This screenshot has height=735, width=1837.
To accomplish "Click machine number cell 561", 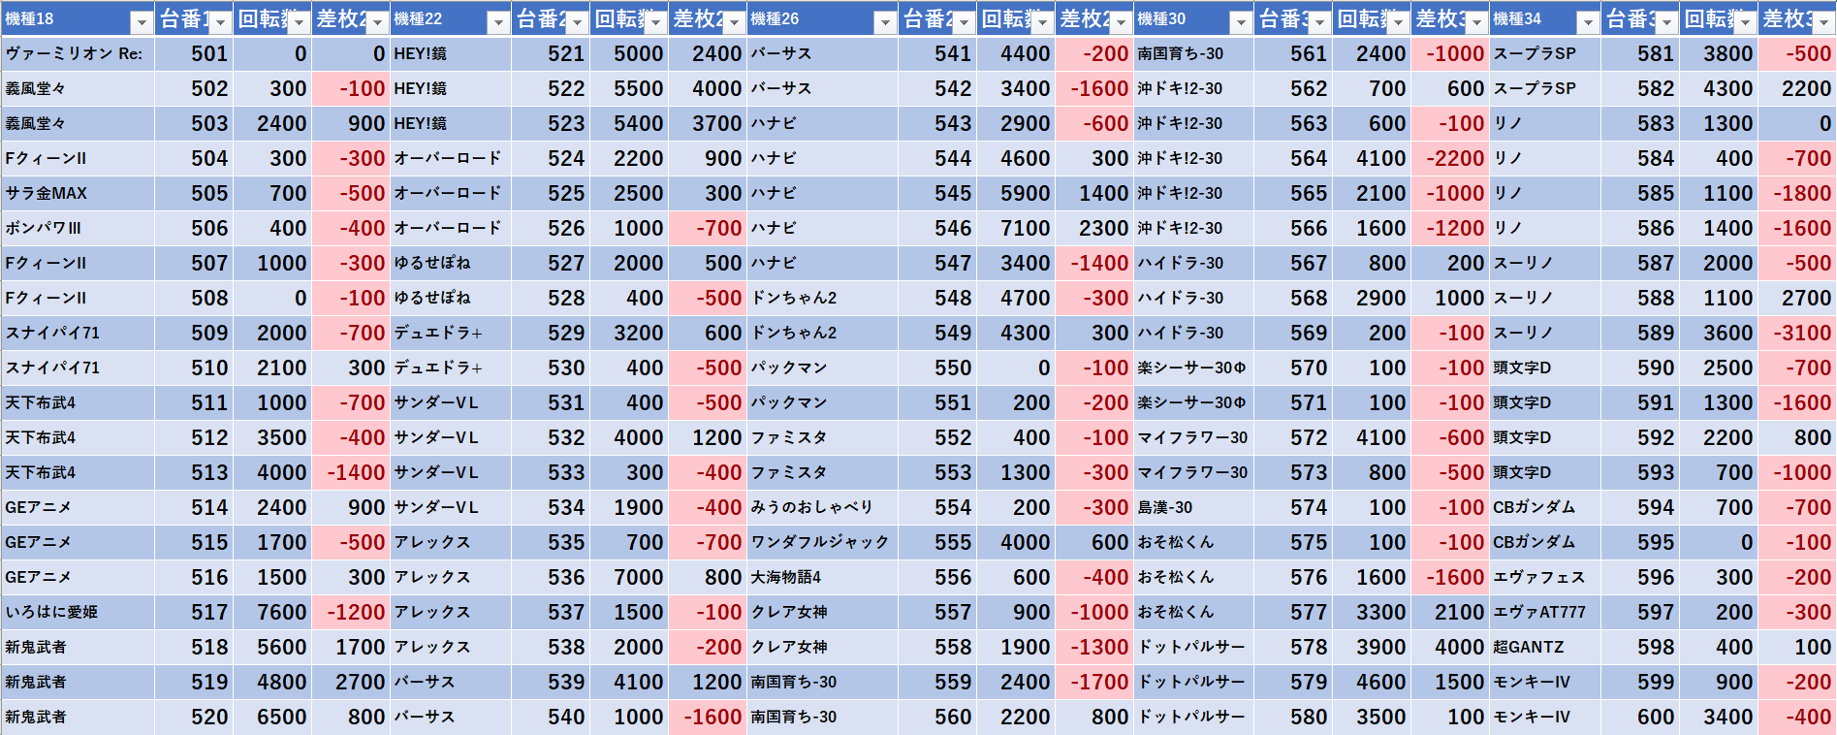I will (x=1293, y=54).
